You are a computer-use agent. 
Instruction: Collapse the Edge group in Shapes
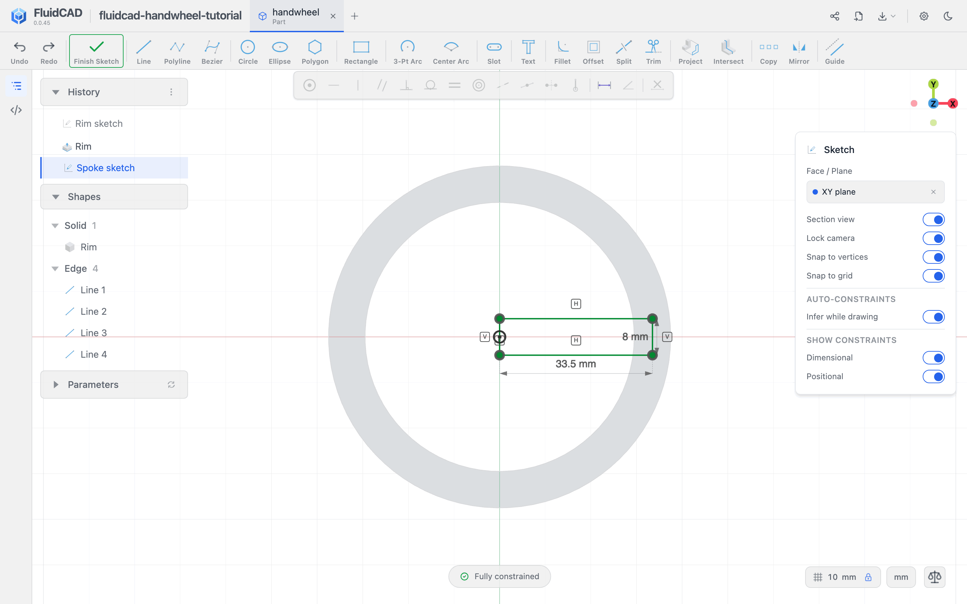(x=55, y=268)
